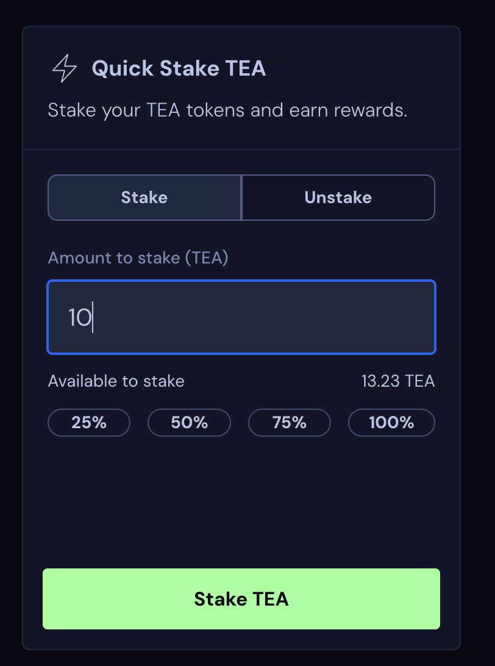Click the lightning bolt icon
Viewport: 495px width, 666px height.
(x=65, y=68)
